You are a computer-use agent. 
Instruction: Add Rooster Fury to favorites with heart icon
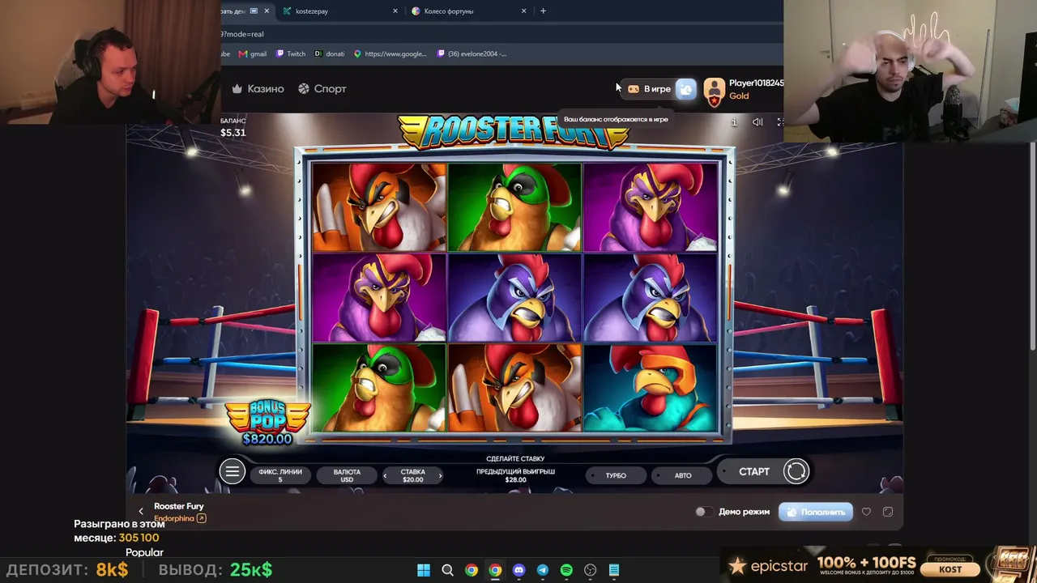866,512
